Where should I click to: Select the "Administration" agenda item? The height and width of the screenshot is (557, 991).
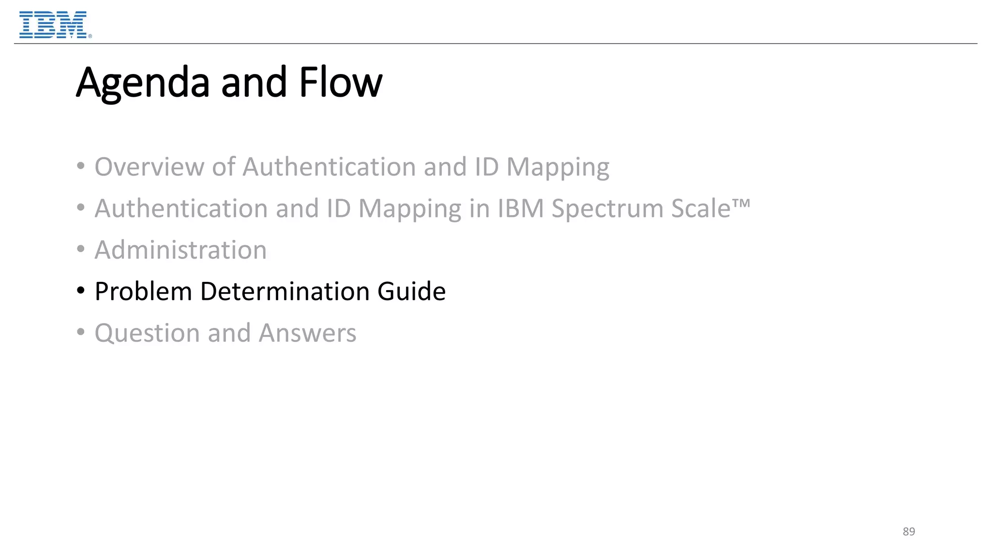tap(180, 250)
